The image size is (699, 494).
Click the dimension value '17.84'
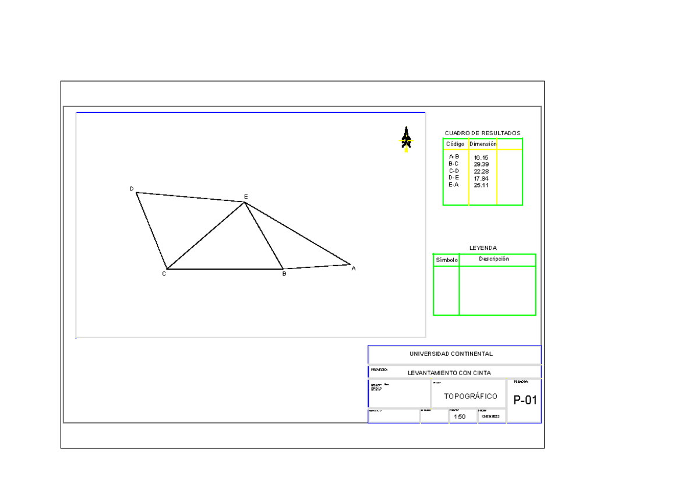pos(481,178)
